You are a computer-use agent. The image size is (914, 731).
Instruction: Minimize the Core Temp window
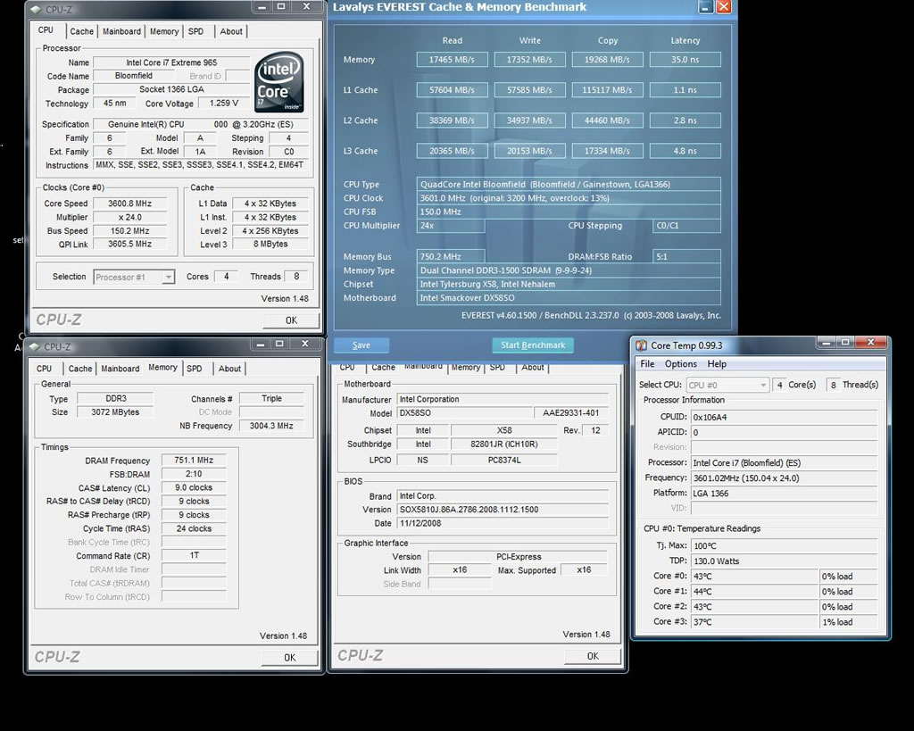(826, 344)
